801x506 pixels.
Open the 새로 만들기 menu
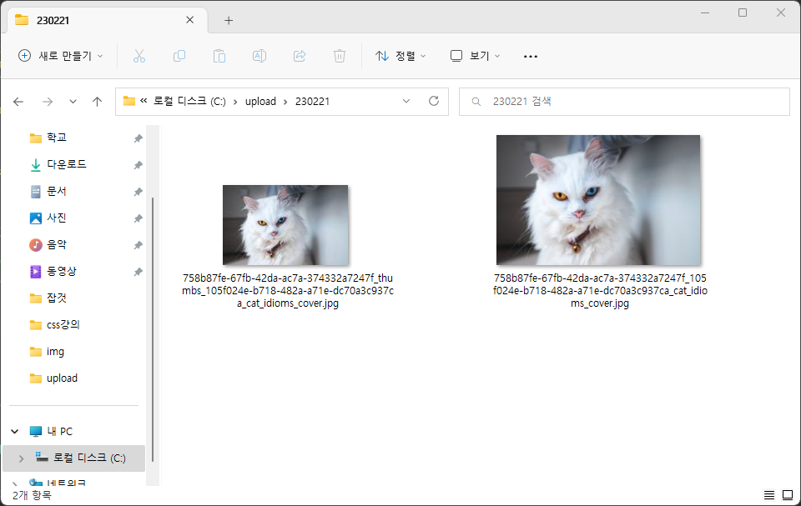point(60,56)
